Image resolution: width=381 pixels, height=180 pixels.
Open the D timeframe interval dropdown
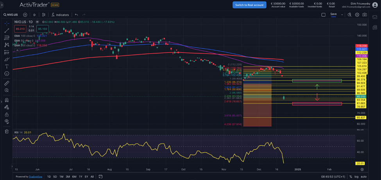coord(34,15)
